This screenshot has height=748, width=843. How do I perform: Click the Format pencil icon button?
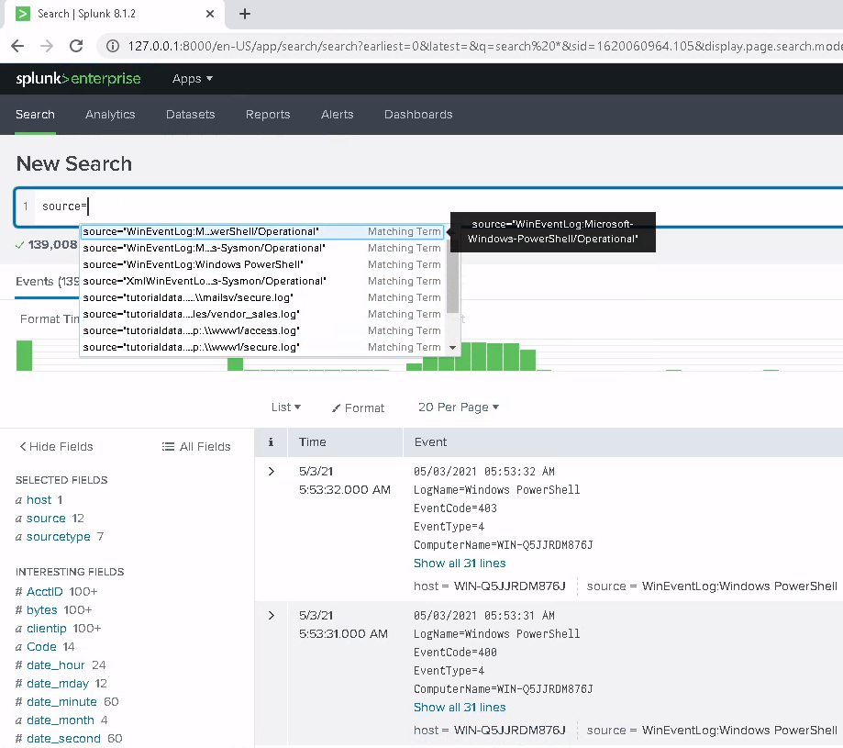coord(358,407)
